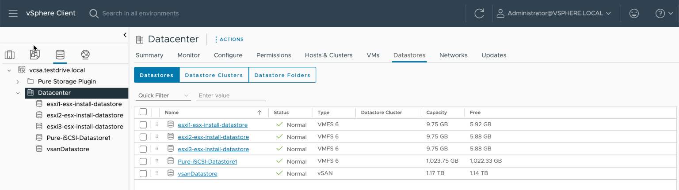Show the Datastore Clusters view
The height and width of the screenshot is (190, 679).
[x=214, y=75]
